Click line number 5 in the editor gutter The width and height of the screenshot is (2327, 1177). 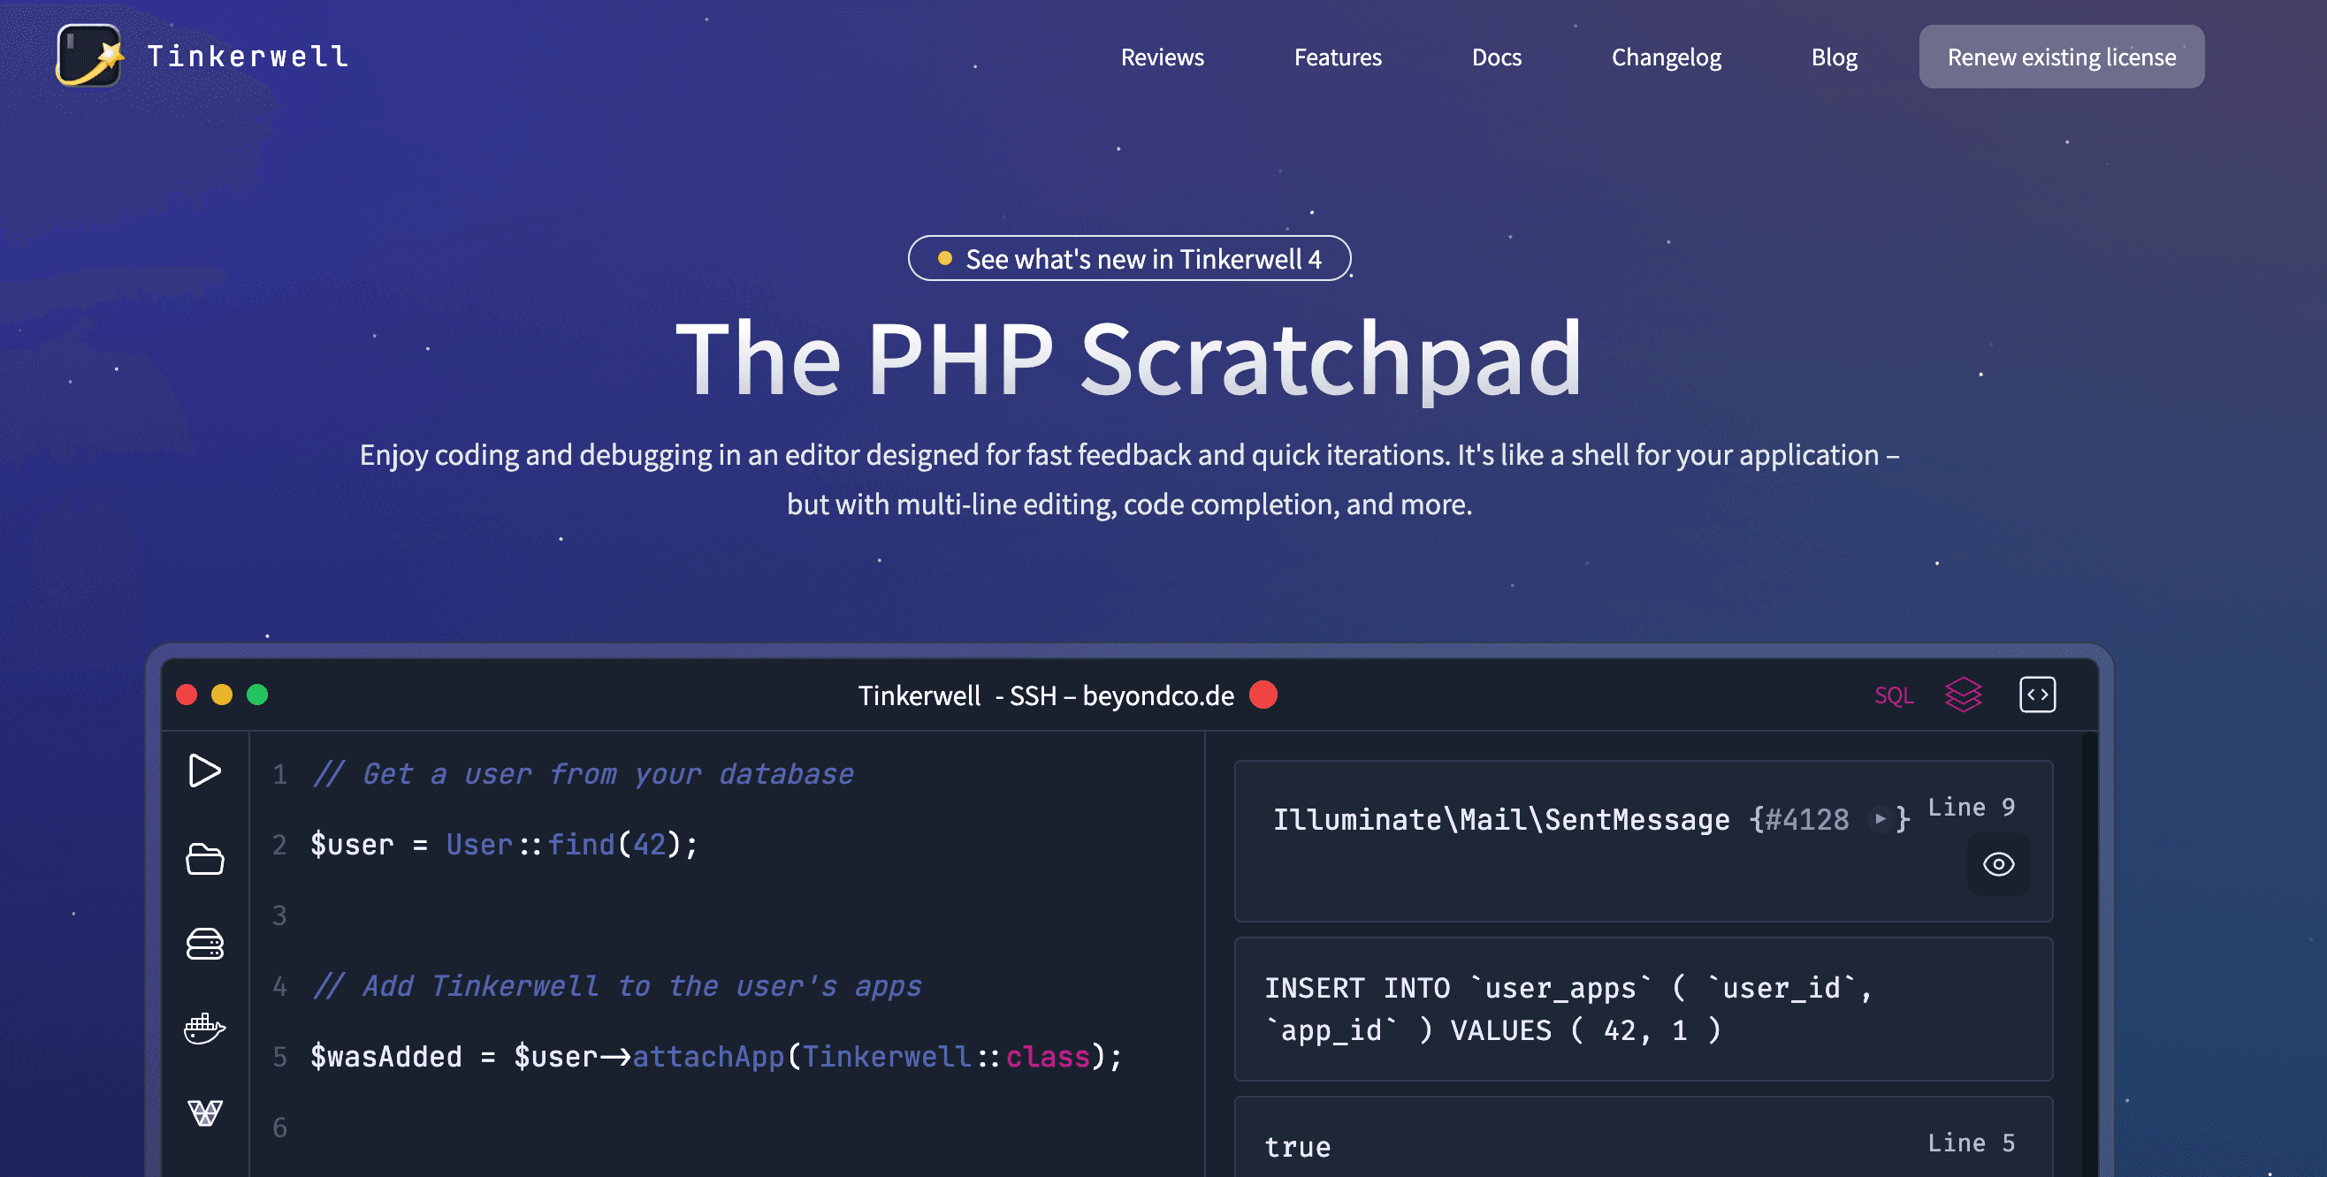[x=279, y=1058]
